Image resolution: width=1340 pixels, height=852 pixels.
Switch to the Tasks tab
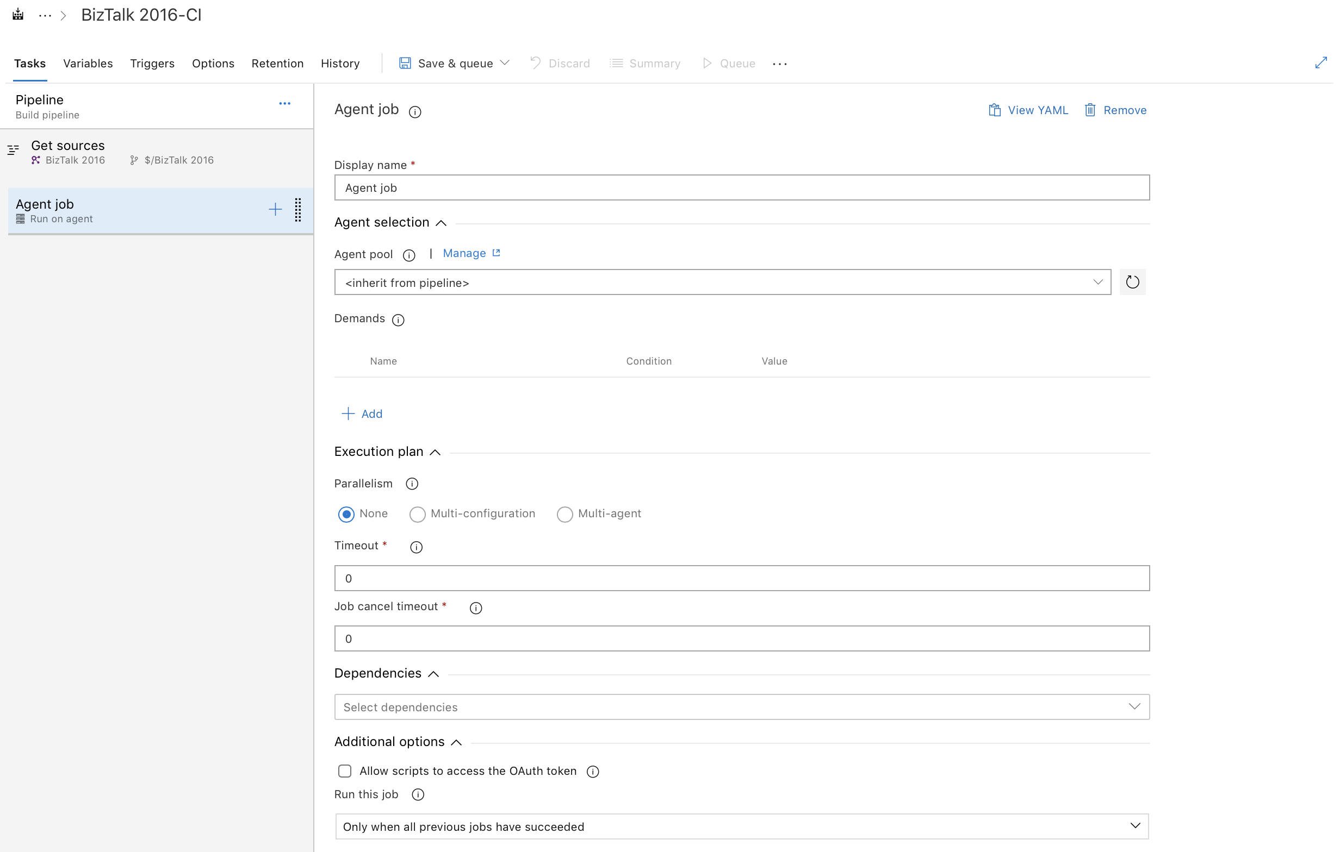click(29, 64)
